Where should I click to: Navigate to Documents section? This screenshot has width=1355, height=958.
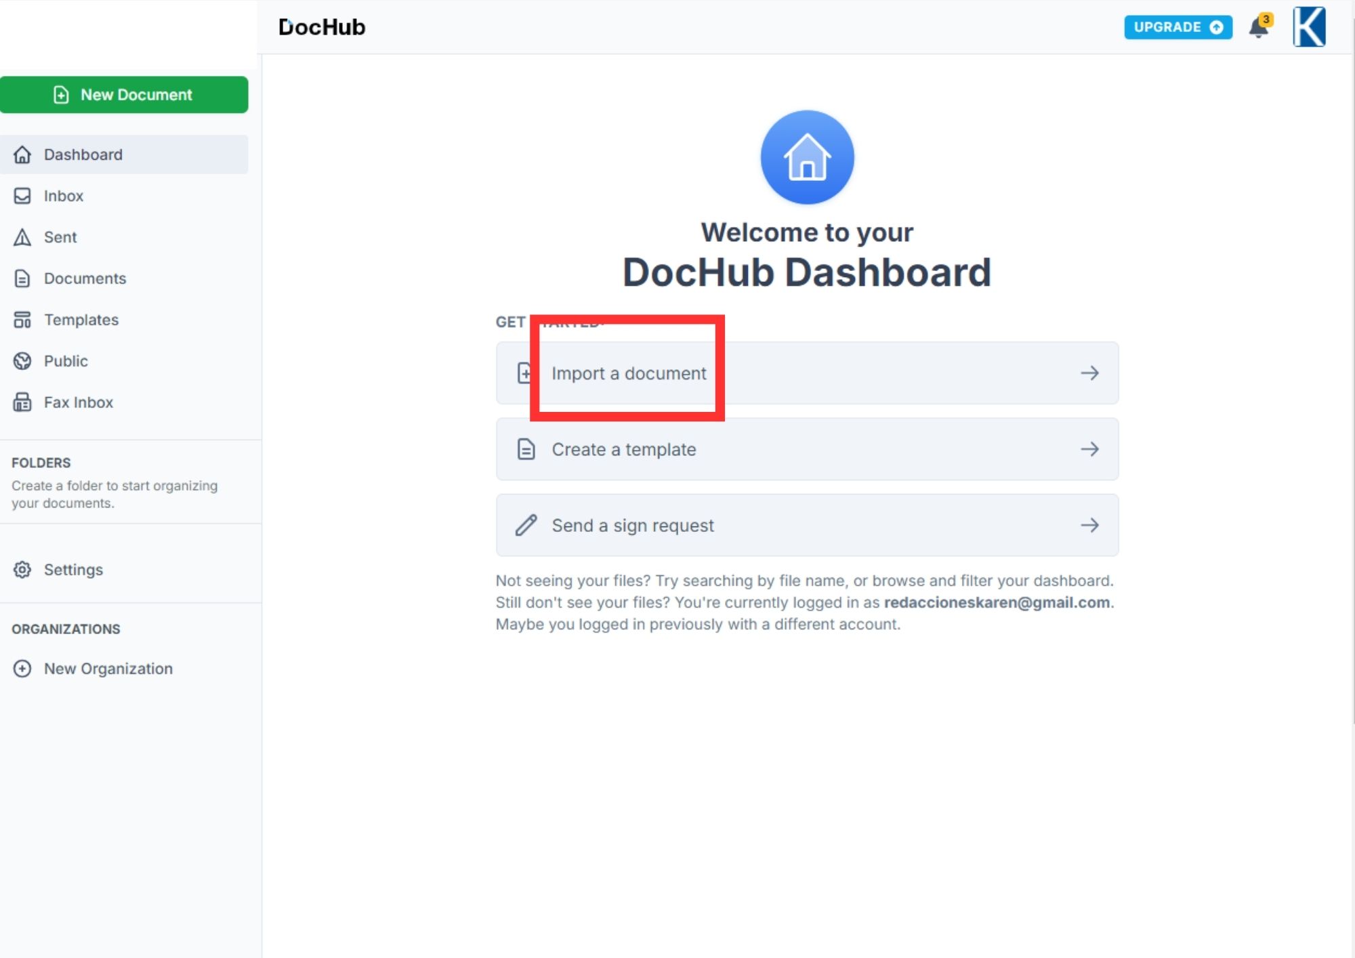pos(85,278)
